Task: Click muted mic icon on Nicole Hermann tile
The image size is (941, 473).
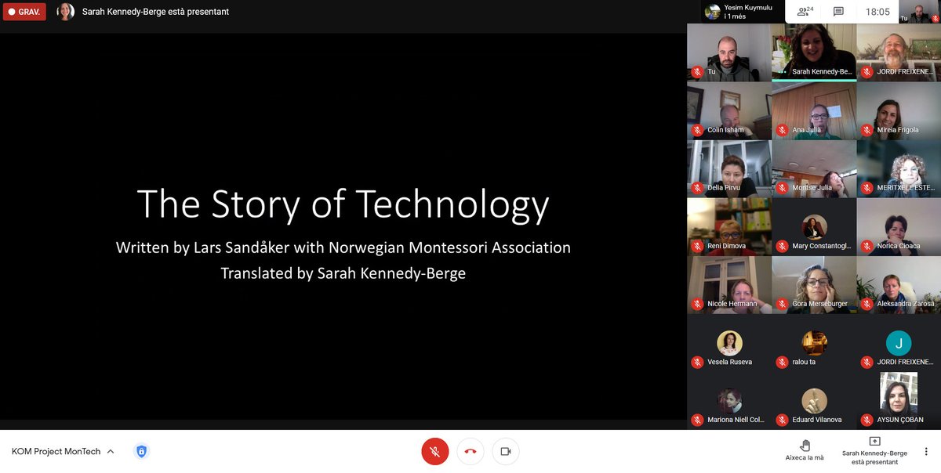Action: coord(697,304)
